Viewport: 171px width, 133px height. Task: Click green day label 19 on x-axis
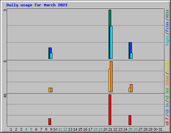(x=100, y=129)
